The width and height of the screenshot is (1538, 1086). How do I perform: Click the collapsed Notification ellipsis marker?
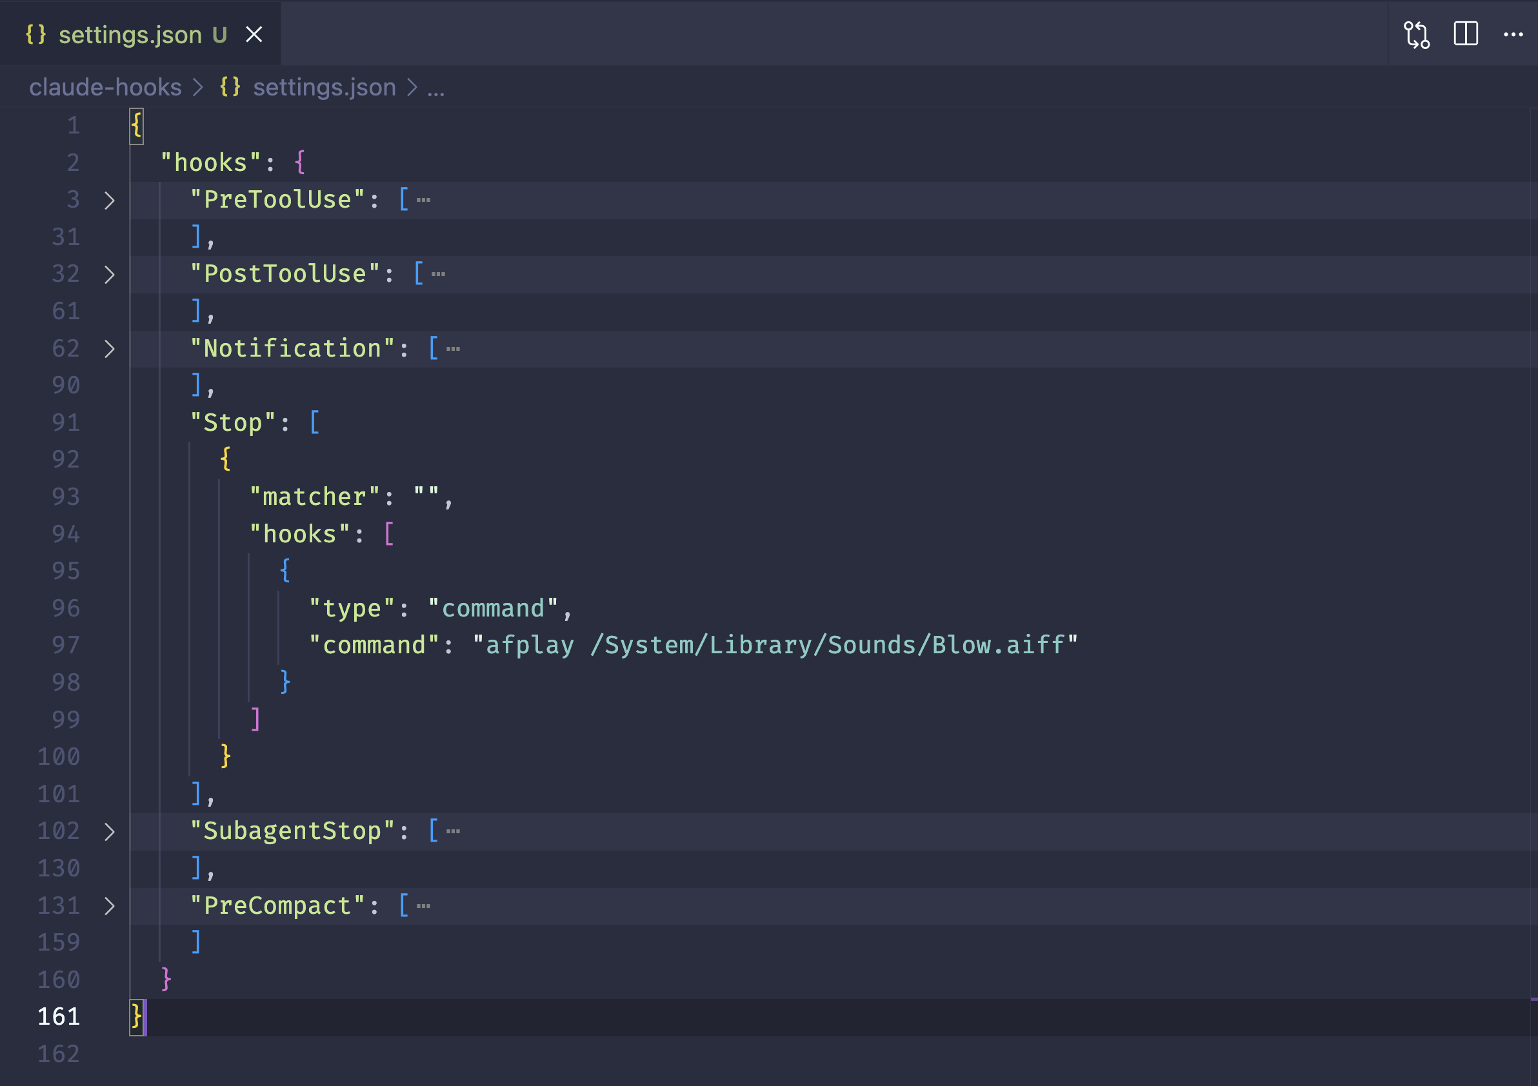453,349
